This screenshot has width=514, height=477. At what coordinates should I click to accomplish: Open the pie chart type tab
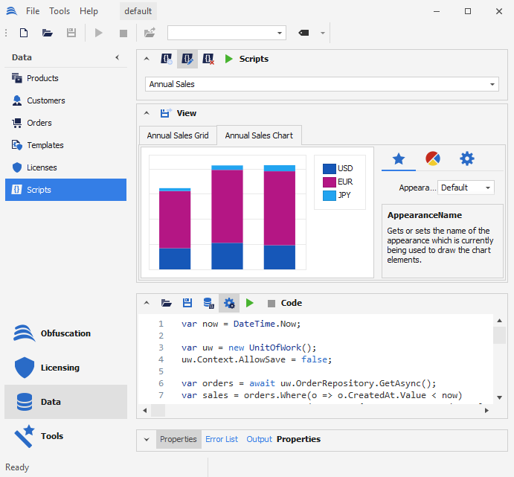tap(433, 158)
